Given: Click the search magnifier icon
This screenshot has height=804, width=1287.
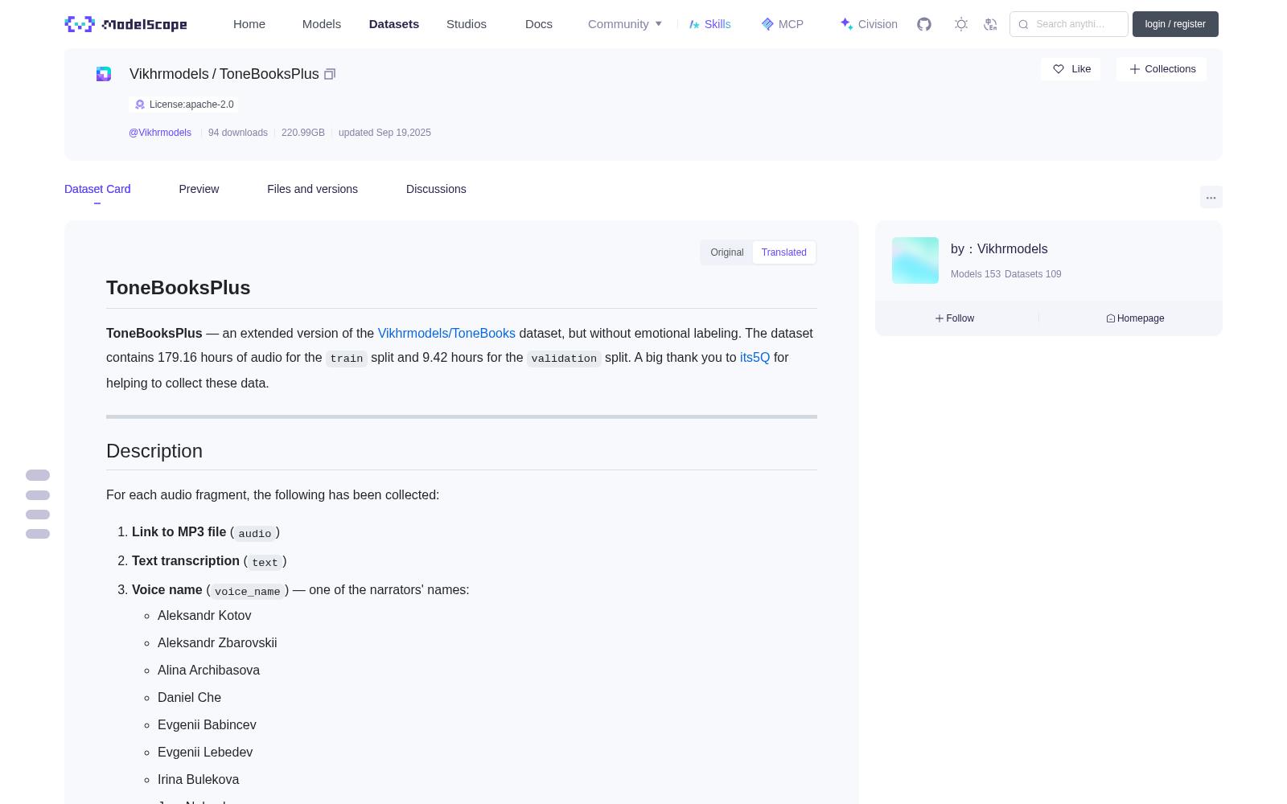Looking at the screenshot, I should coord(1023,24).
